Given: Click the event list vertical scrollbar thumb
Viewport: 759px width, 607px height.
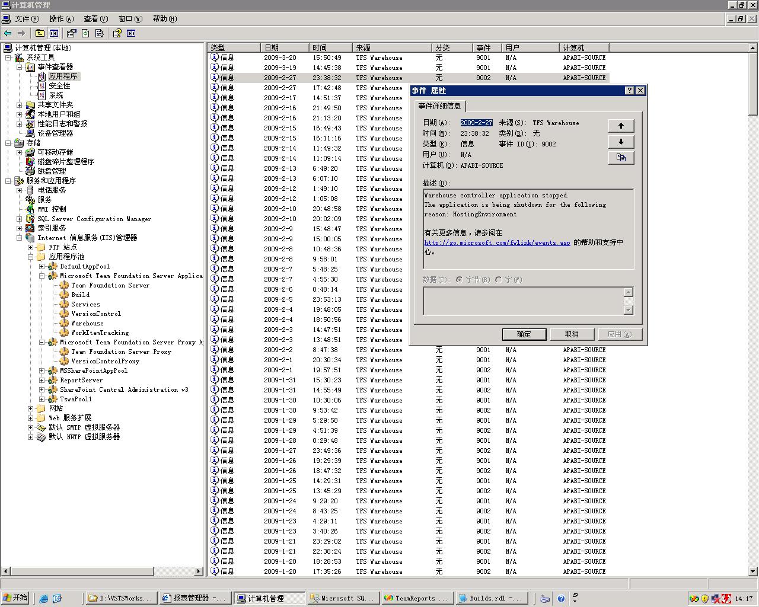Looking at the screenshot, I should click(x=753, y=83).
